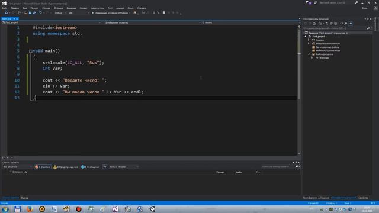Click the Open File toolbar icon

coord(25,13)
